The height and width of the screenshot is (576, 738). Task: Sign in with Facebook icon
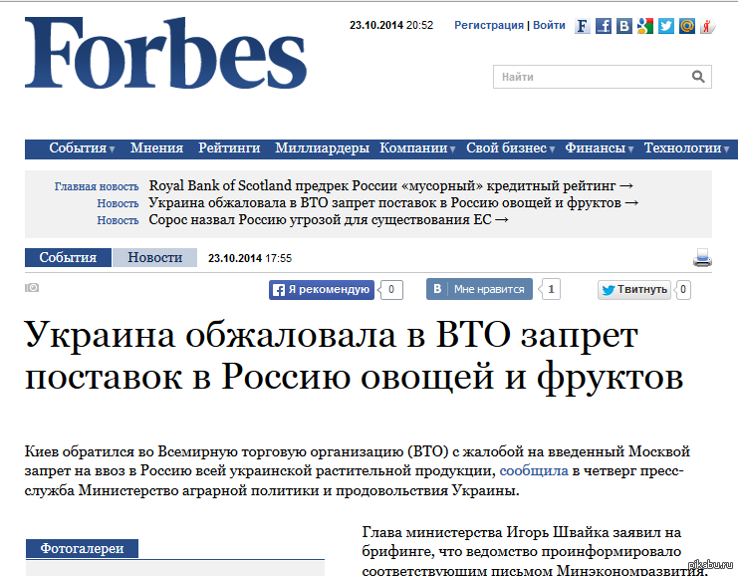click(x=604, y=26)
